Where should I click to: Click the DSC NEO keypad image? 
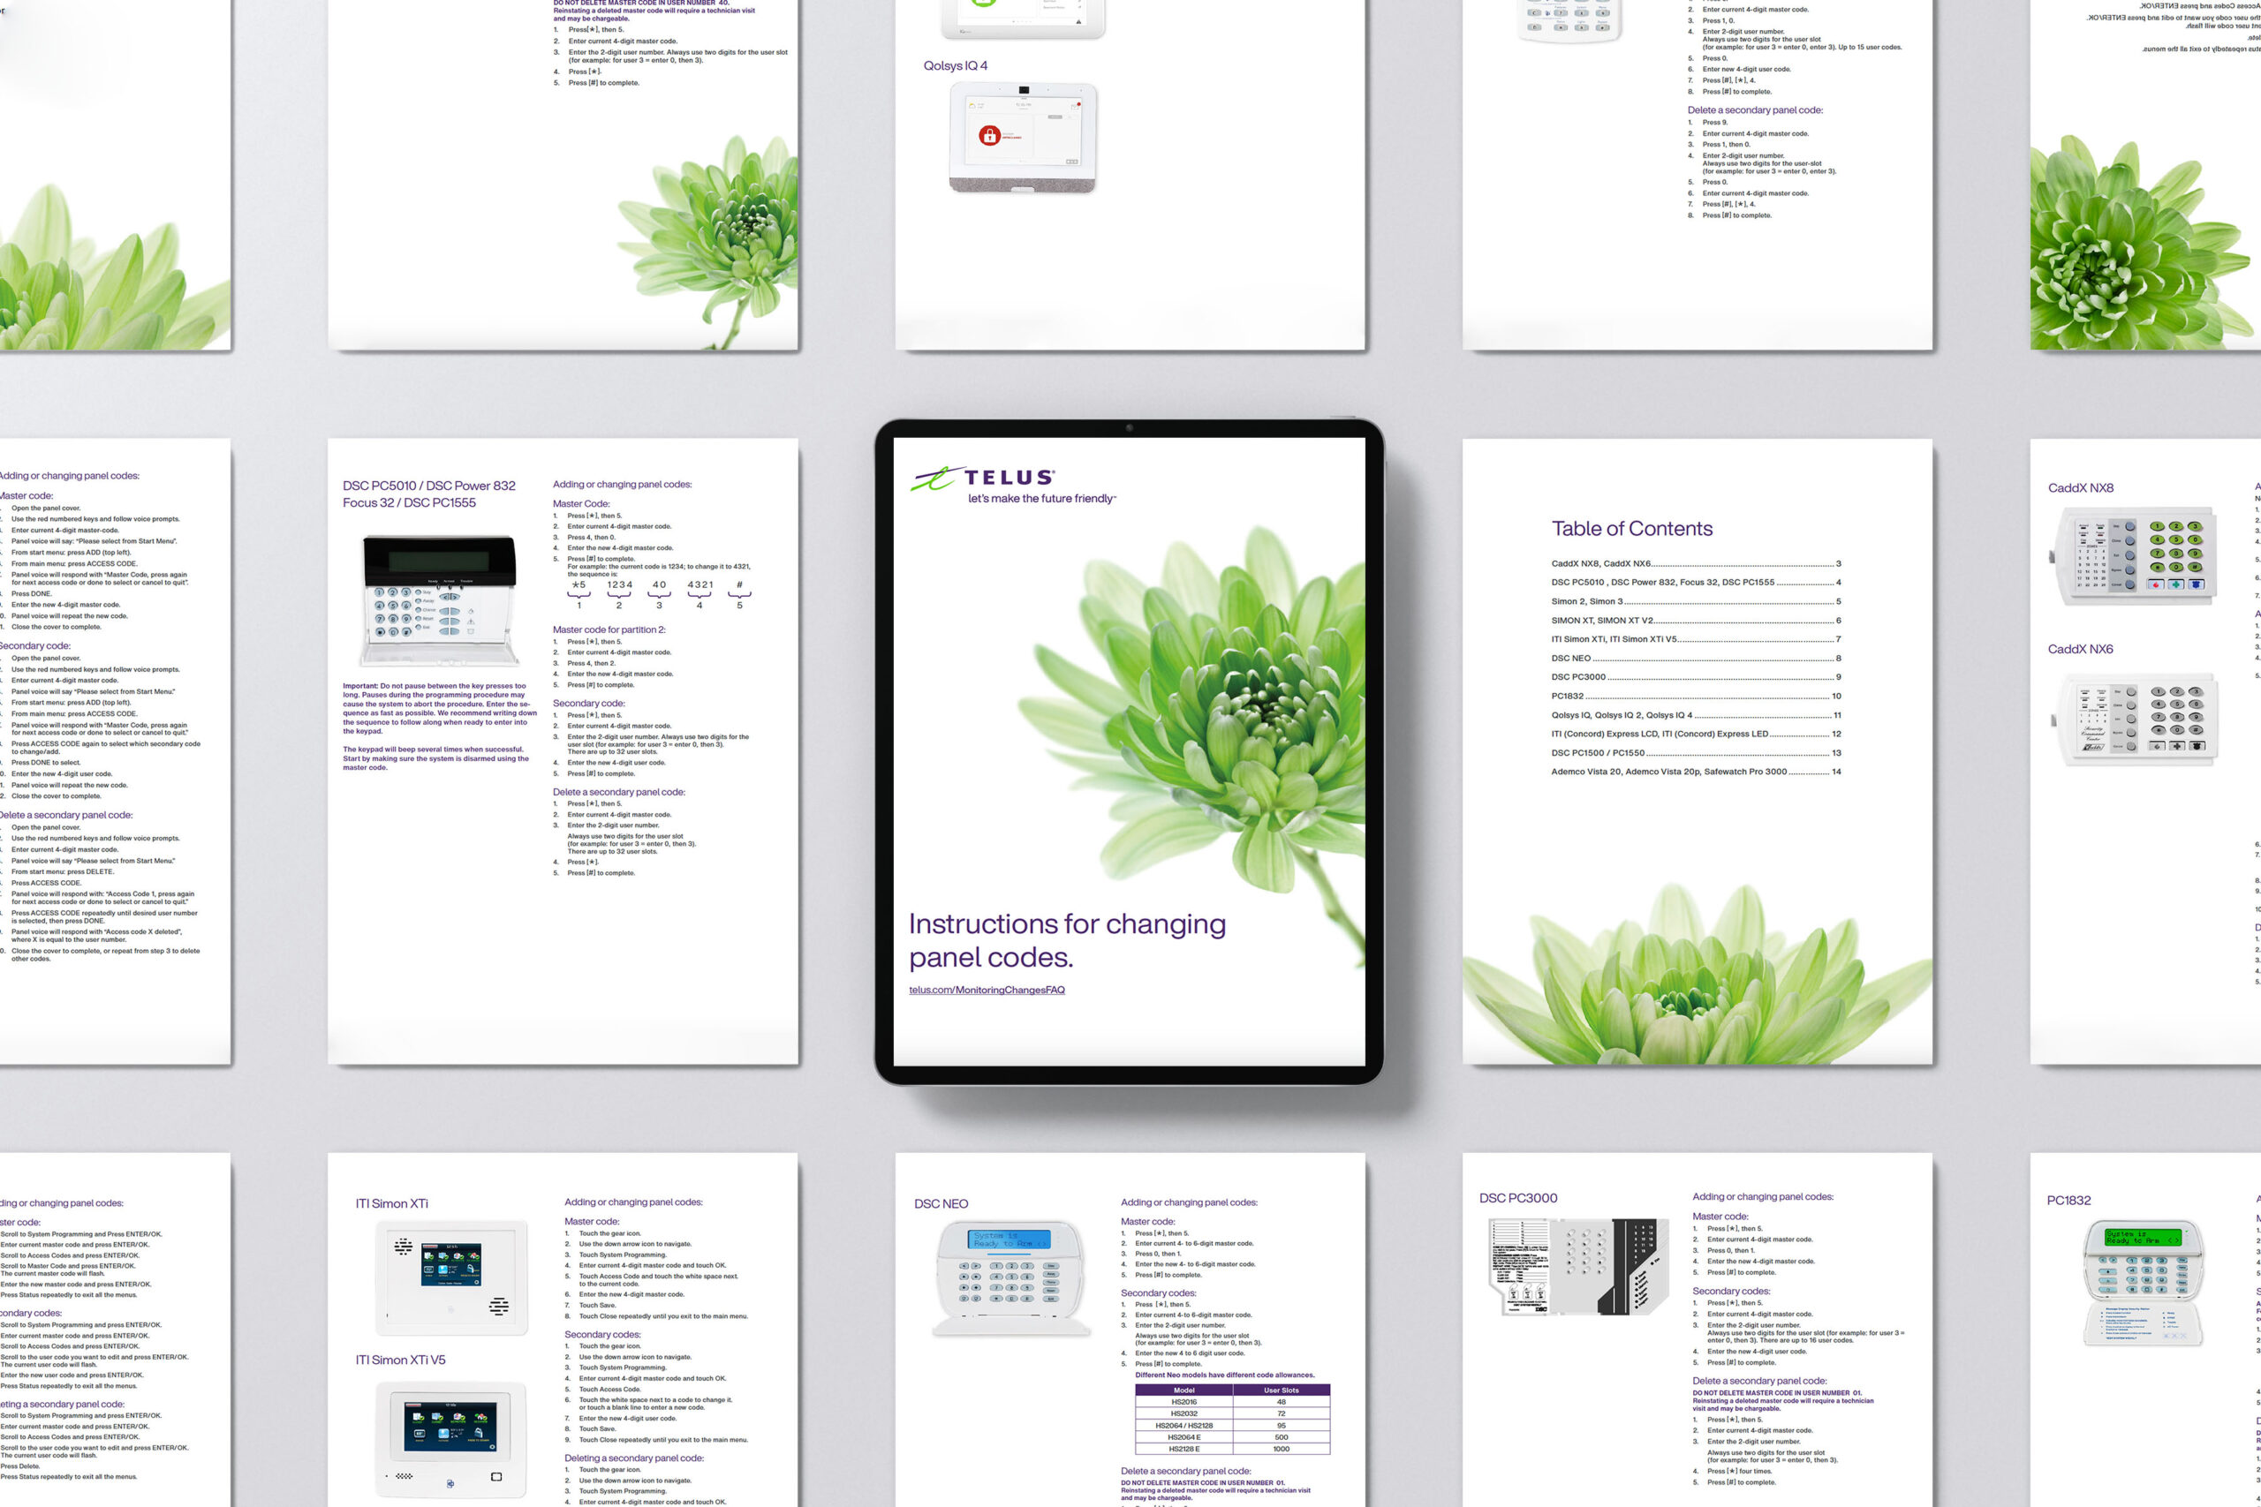tap(1010, 1278)
